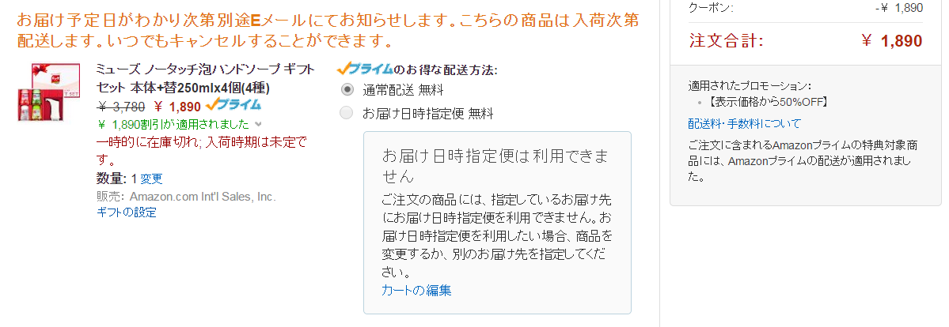Screen dimensions: 949x327
Task: Click the 一時的に在庫切れ stock status message
Action: [202, 151]
